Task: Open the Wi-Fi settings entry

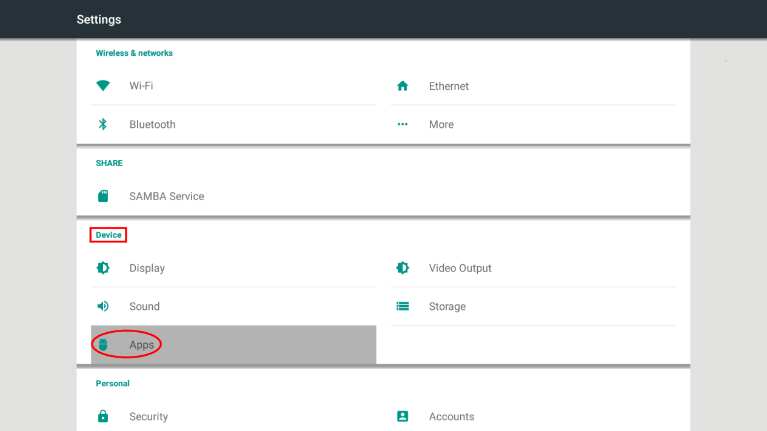Action: point(141,86)
